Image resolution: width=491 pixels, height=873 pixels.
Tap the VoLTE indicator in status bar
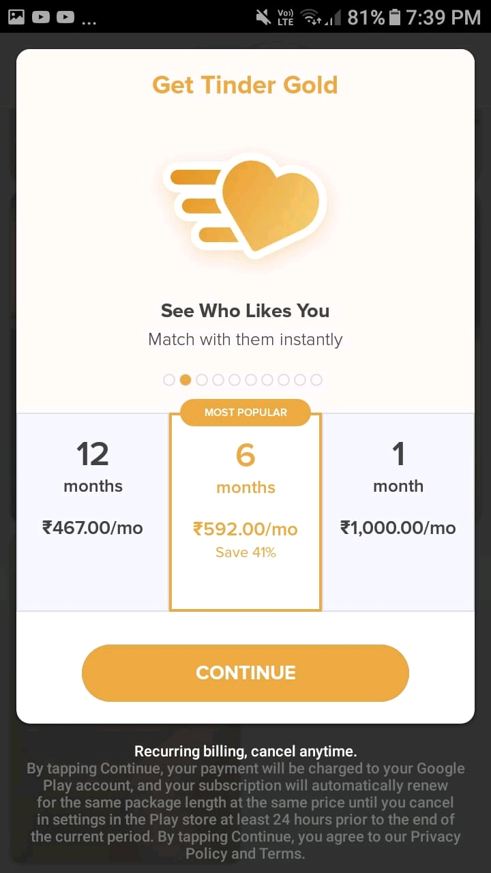tap(286, 17)
